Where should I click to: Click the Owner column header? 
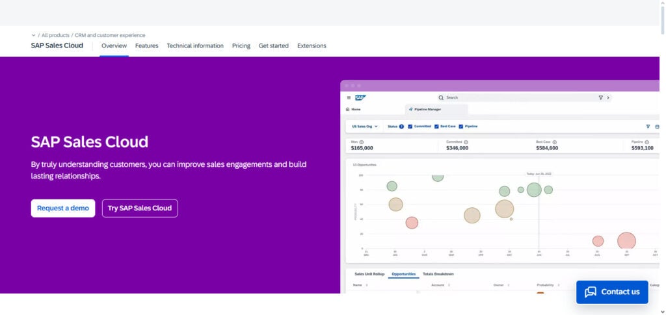(498, 285)
